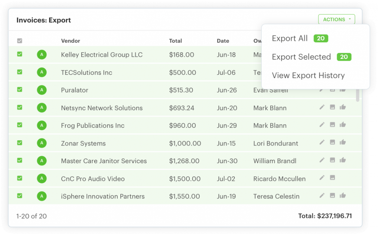
Task: Click the edit pencil icon for Netsync Network Solutions
Action: click(322, 107)
